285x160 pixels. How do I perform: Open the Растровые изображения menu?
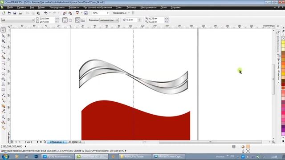tap(98, 8)
